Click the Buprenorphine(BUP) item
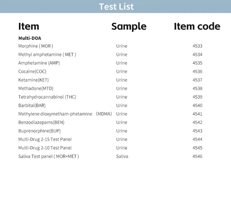Screen dimensions: 231x203 [x=40, y=131]
